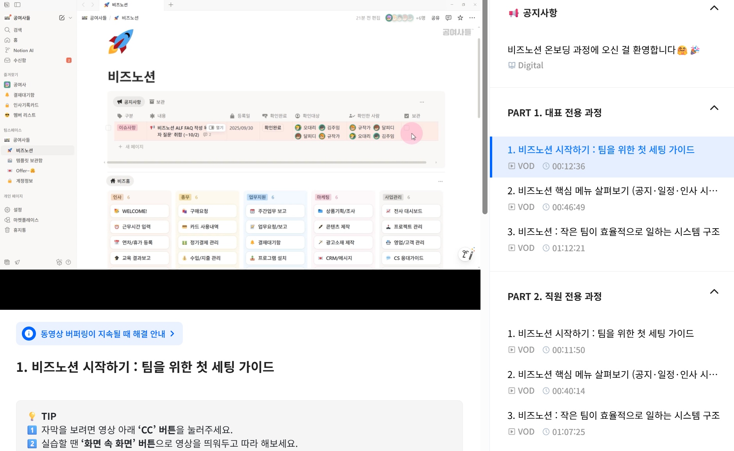Open Notion AI from the sidebar

click(x=38, y=50)
